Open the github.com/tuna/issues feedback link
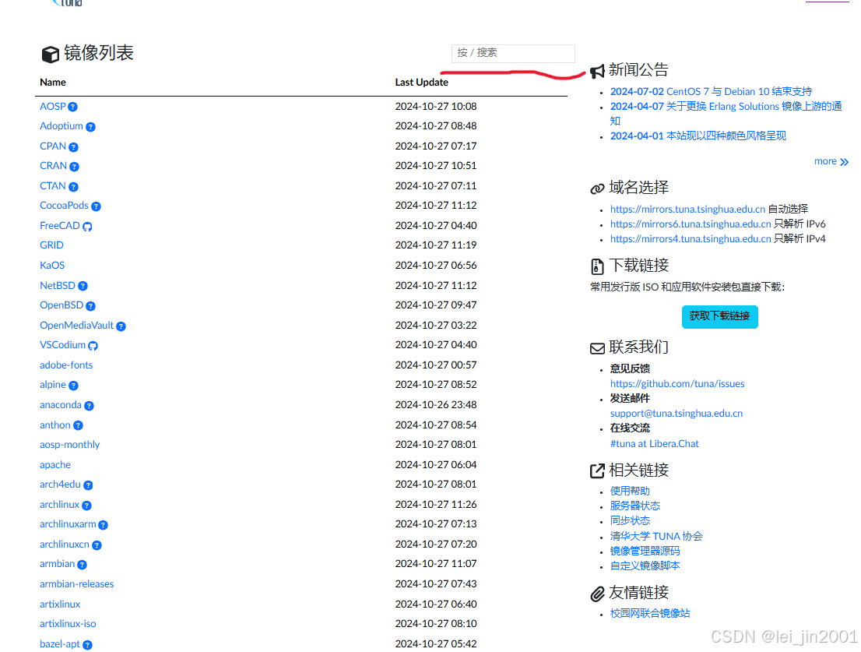The width and height of the screenshot is (861, 652). coord(677,384)
